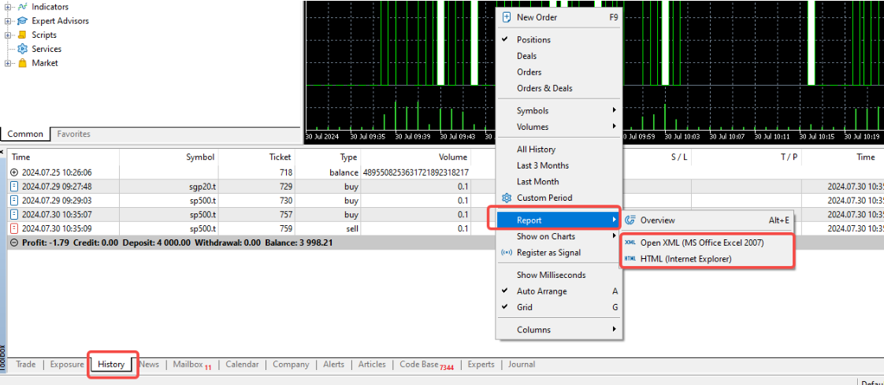Click the Custom Period gear icon
The height and width of the screenshot is (385, 884).
tap(505, 198)
